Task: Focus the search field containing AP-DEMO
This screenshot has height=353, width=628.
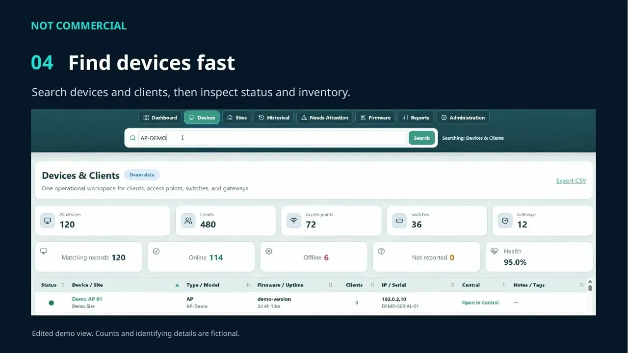Action: tap(272, 138)
